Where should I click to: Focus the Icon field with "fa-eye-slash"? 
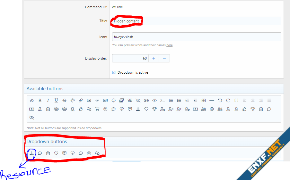point(196,37)
